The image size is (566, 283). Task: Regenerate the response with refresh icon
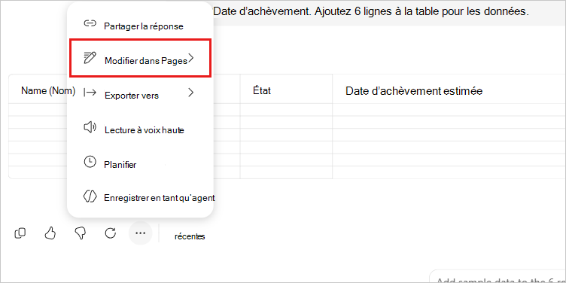point(111,233)
